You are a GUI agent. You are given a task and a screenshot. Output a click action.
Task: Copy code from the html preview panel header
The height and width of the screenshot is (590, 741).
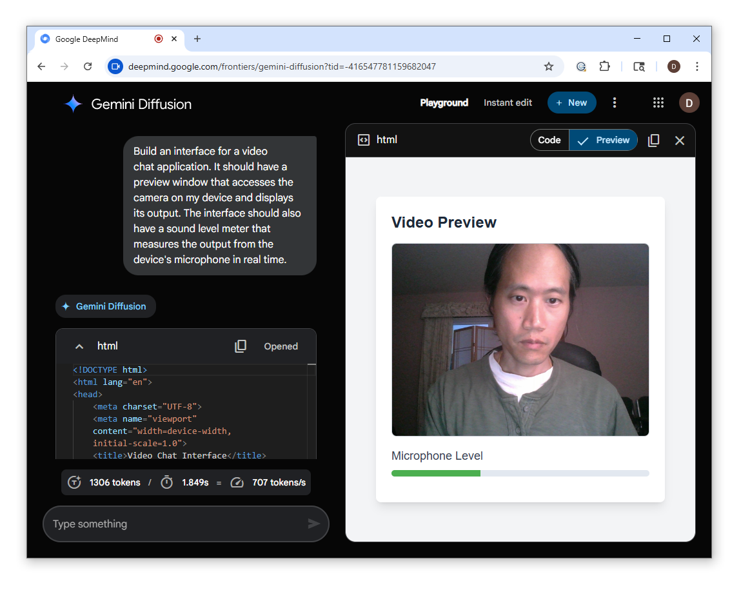[653, 141]
